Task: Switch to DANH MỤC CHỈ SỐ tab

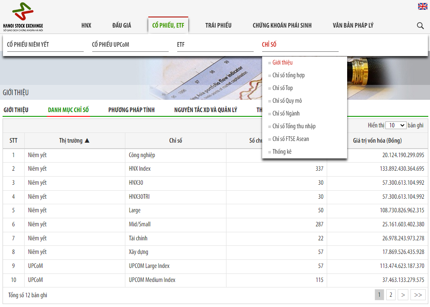Action: tap(68, 110)
